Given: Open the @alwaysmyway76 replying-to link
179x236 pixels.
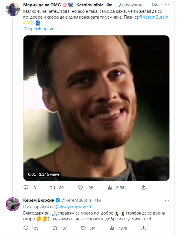Looking at the screenshot, I should (x=73, y=206).
